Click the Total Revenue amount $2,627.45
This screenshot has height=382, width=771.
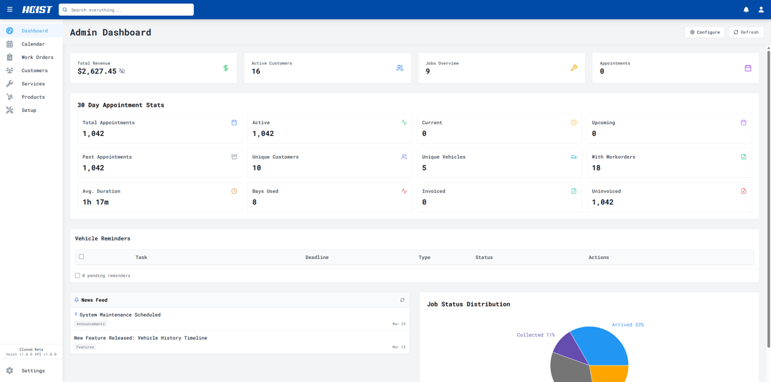tap(97, 71)
